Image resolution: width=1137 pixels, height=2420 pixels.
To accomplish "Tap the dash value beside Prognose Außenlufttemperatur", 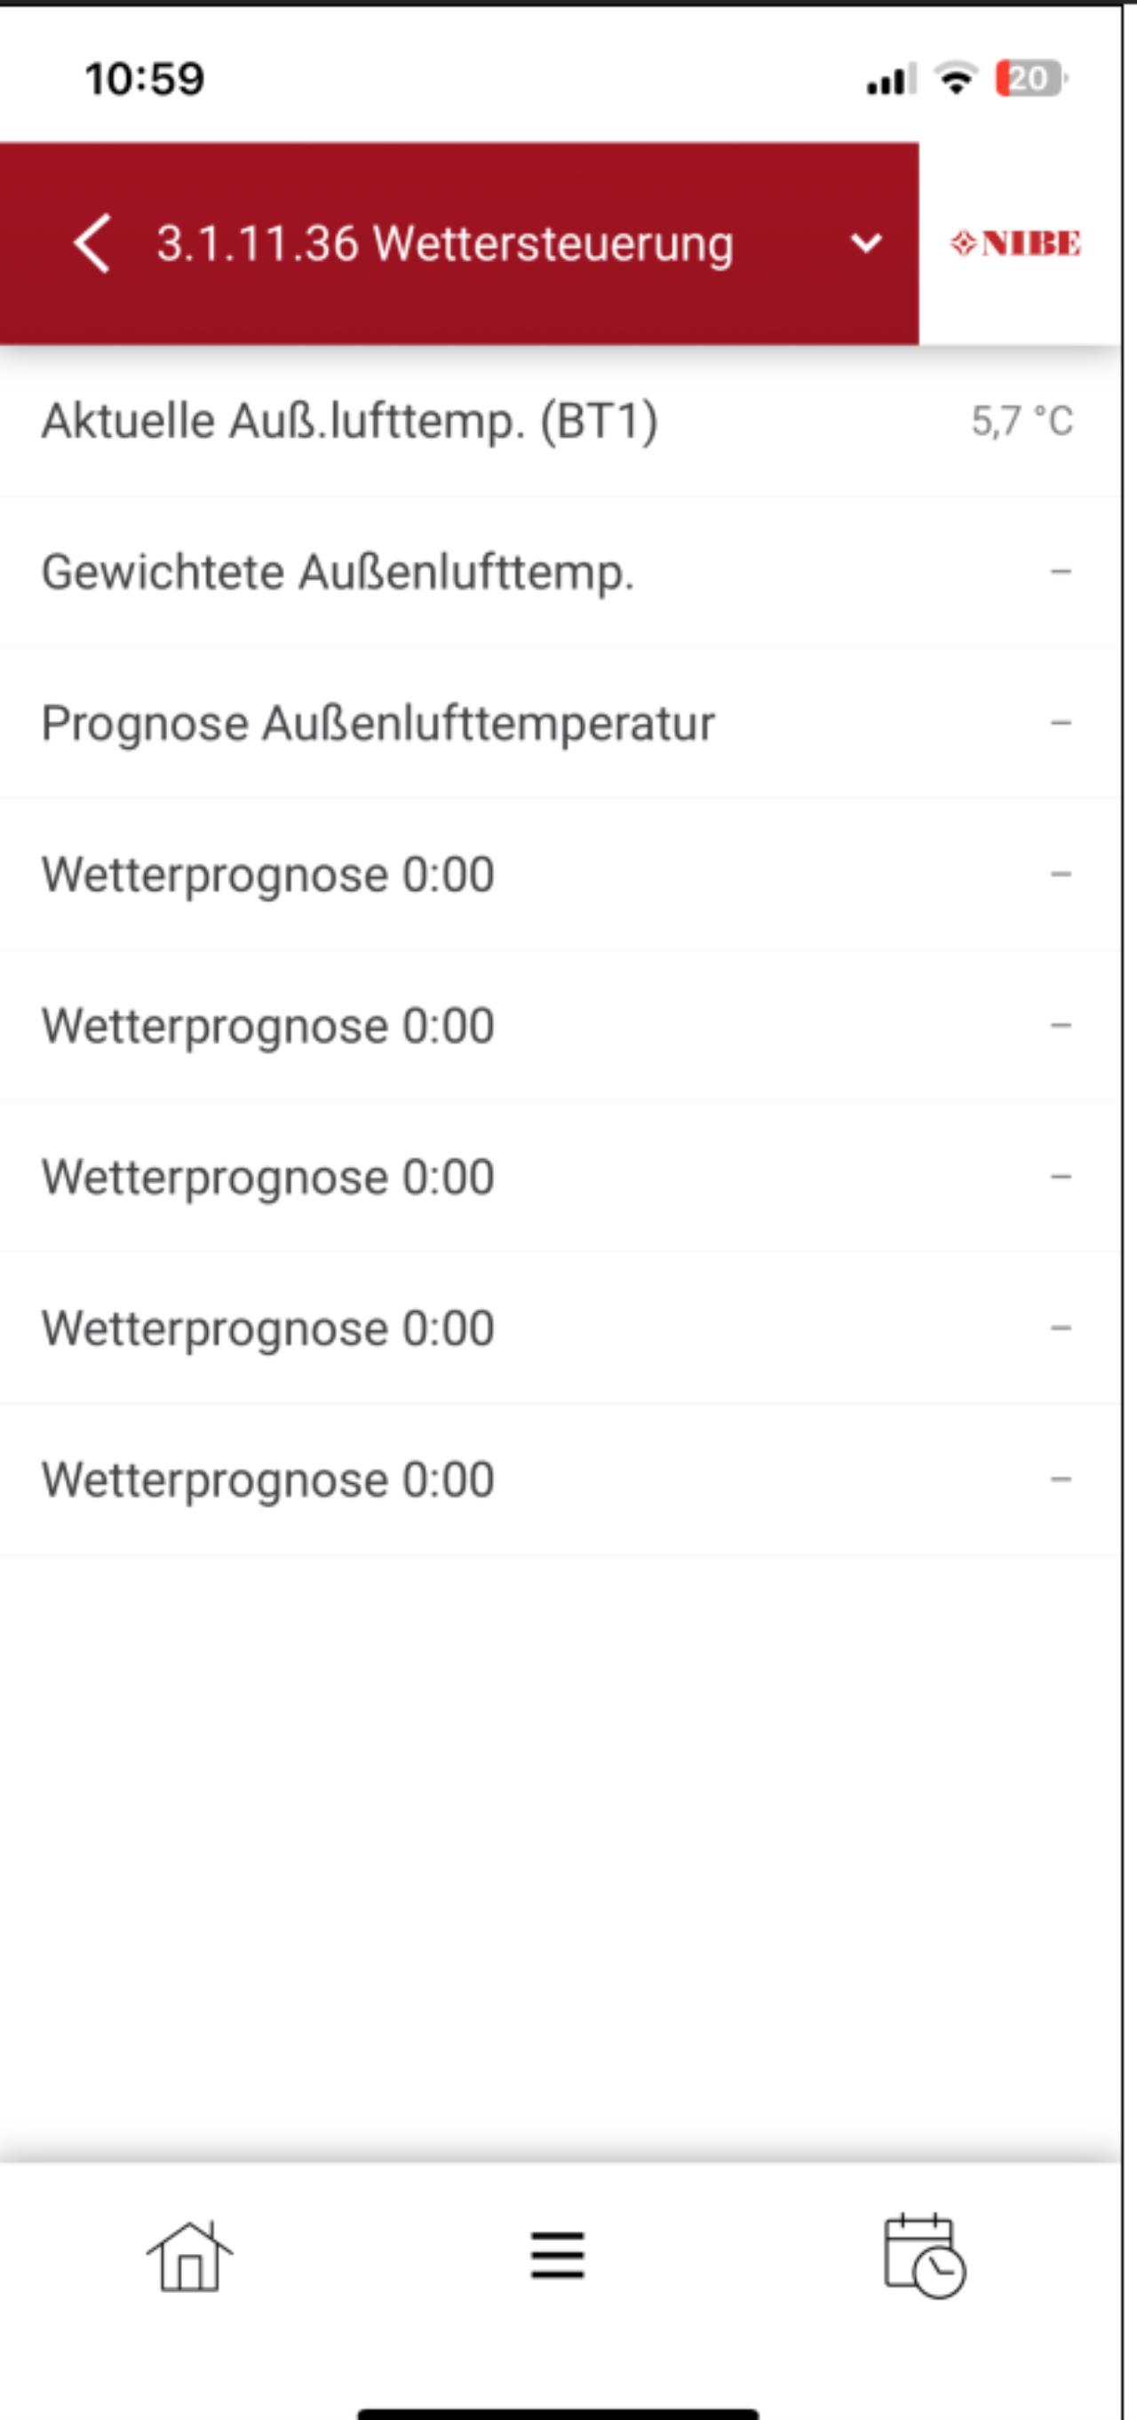I will pos(1061,724).
